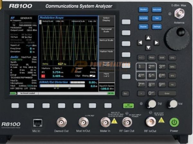This screenshot has width=193, height=144.
Task: Toggle the green RF On/Off button
Action: point(128,106)
